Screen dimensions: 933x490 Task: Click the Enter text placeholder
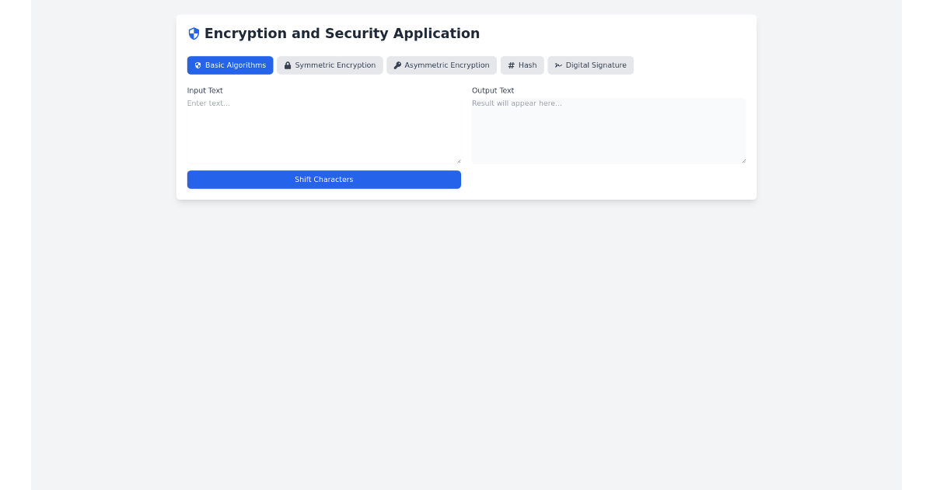coord(208,103)
